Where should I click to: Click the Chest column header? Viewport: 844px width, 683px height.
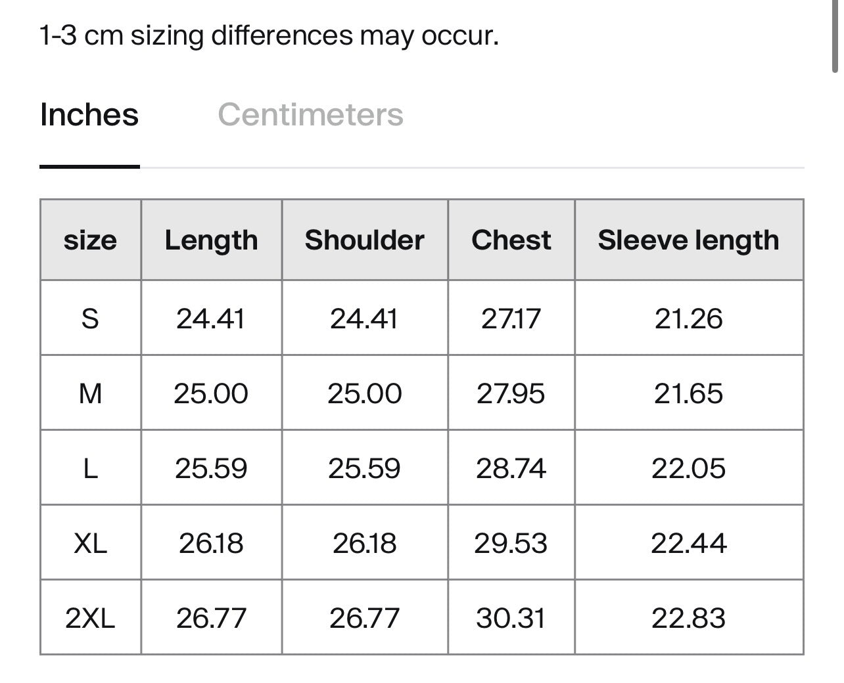click(511, 240)
